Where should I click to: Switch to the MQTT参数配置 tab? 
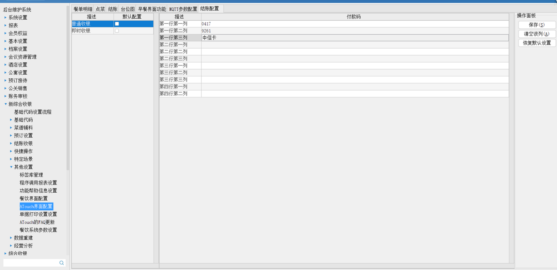[x=183, y=9]
